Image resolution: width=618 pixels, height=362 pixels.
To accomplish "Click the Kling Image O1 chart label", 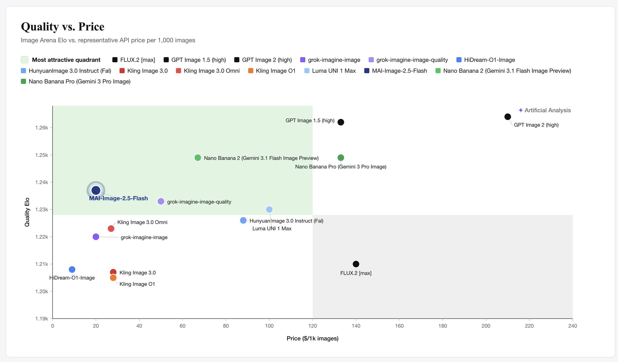I will [x=137, y=284].
